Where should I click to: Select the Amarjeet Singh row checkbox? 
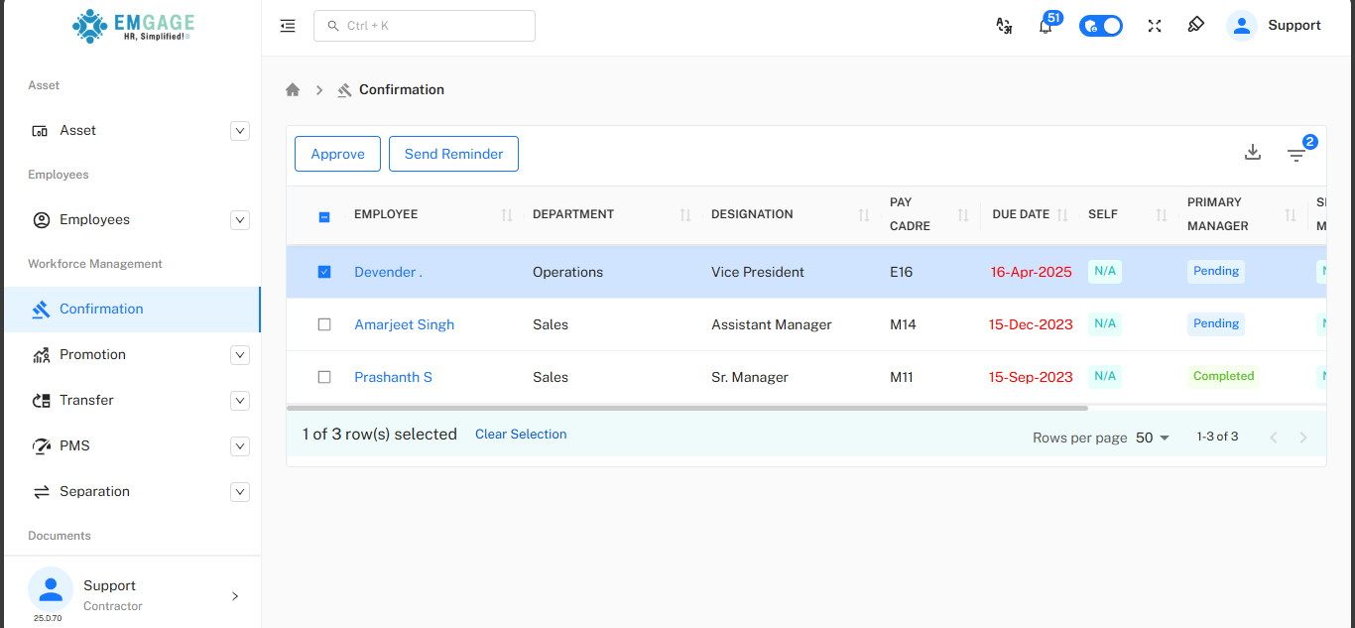pos(324,324)
